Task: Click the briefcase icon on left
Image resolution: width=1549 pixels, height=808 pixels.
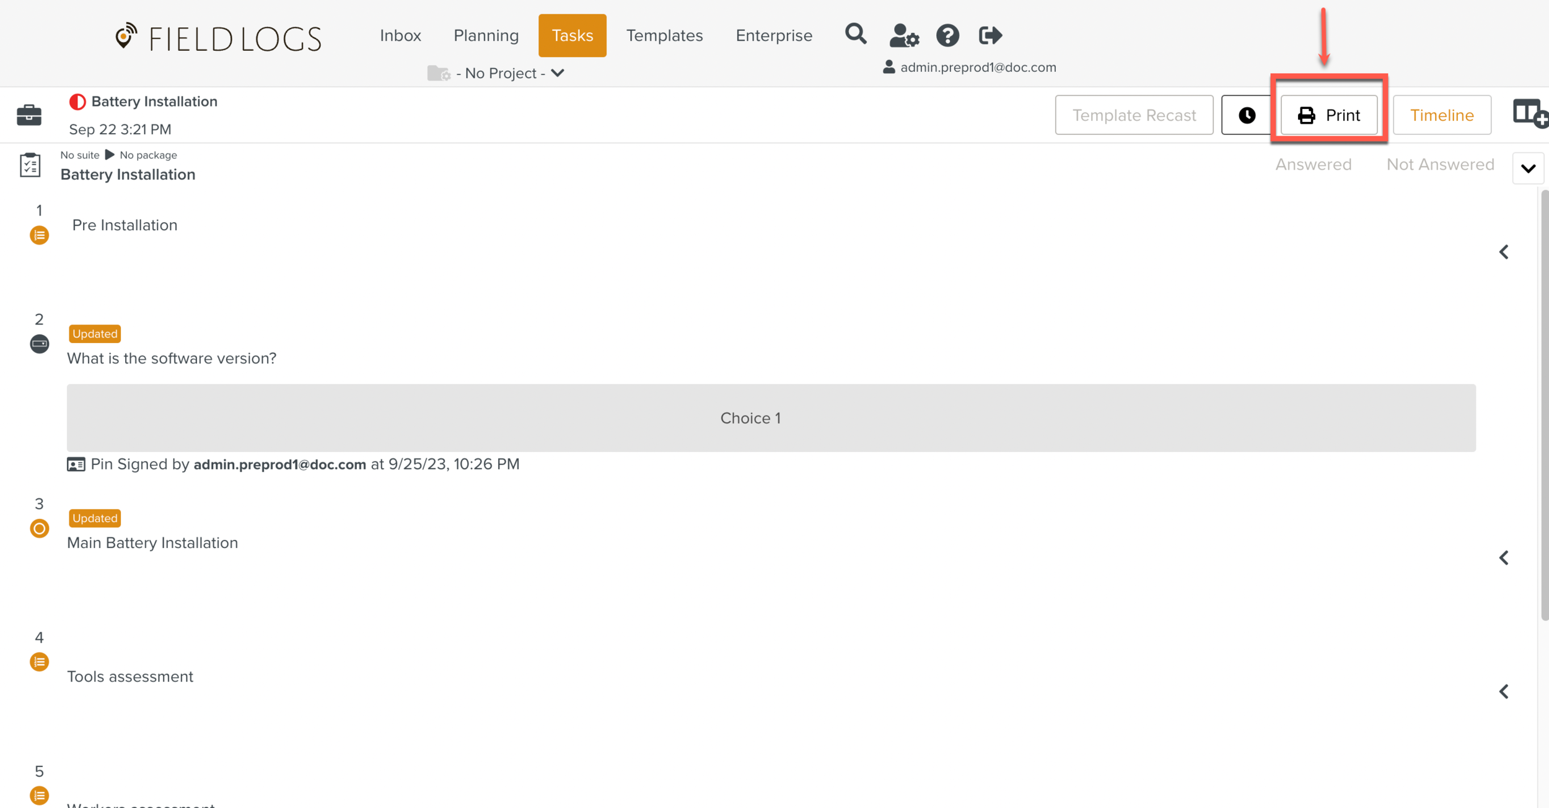Action: 29,115
